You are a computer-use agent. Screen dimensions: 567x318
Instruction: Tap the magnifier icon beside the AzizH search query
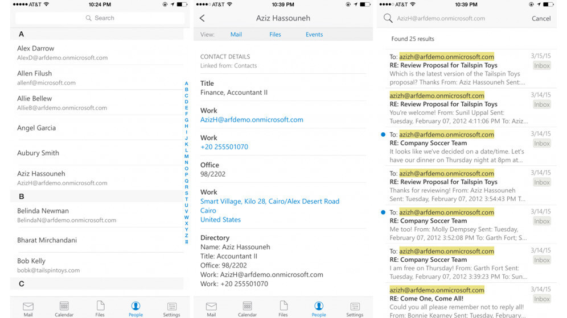(388, 18)
